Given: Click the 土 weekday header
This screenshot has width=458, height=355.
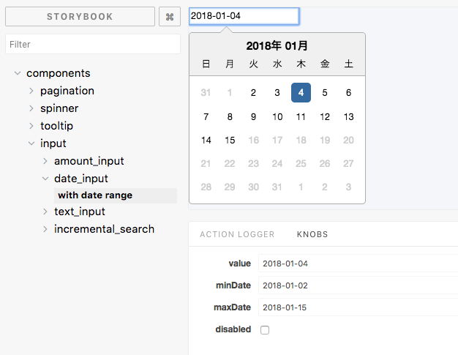Looking at the screenshot, I should (348, 64).
